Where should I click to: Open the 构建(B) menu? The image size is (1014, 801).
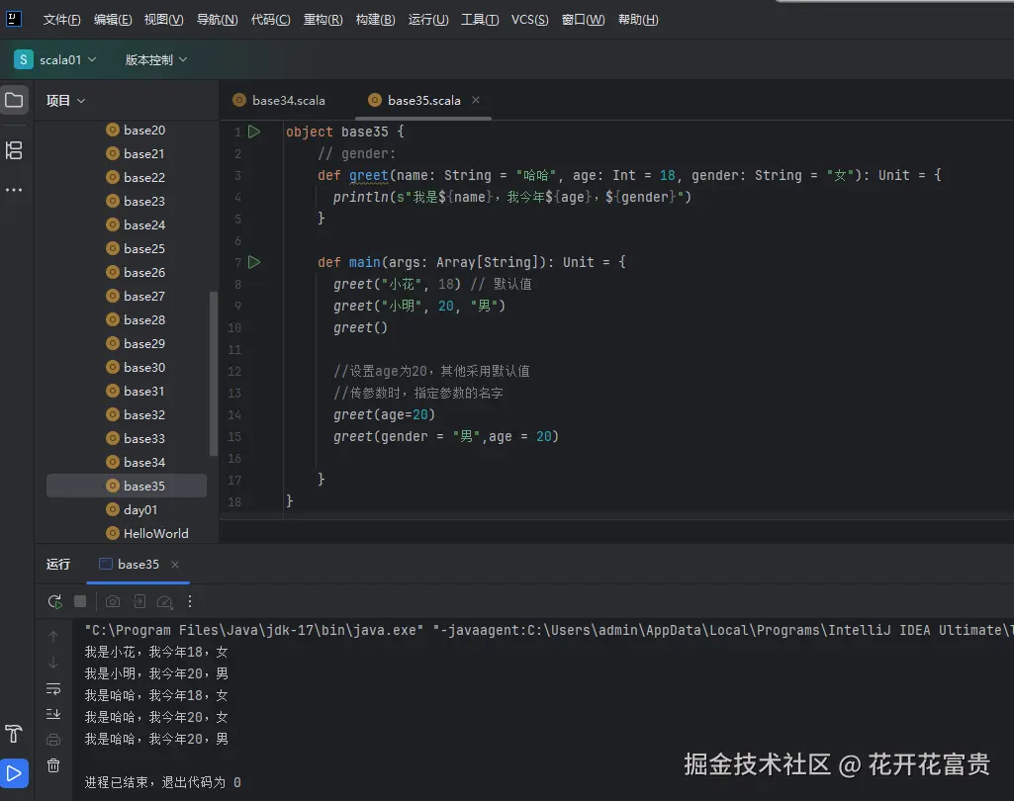click(x=376, y=20)
